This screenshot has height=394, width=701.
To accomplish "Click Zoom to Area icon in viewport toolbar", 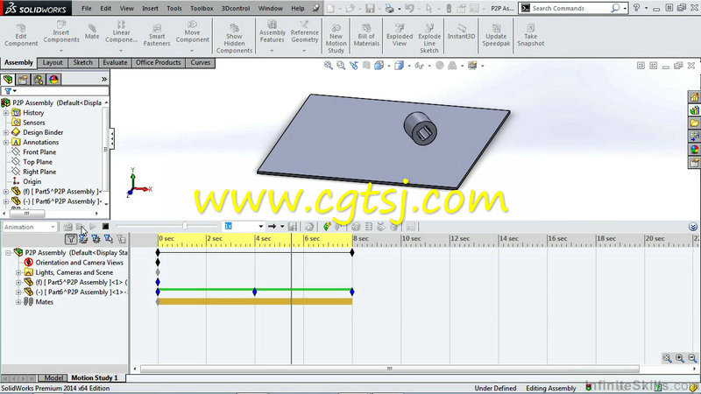I will 341,66.
